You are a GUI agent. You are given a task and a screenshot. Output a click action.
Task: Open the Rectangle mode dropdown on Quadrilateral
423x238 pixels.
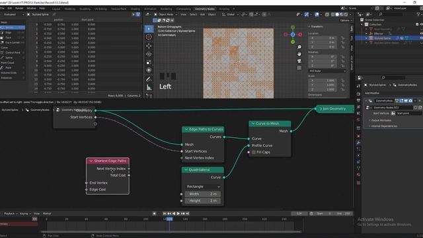coord(203,186)
